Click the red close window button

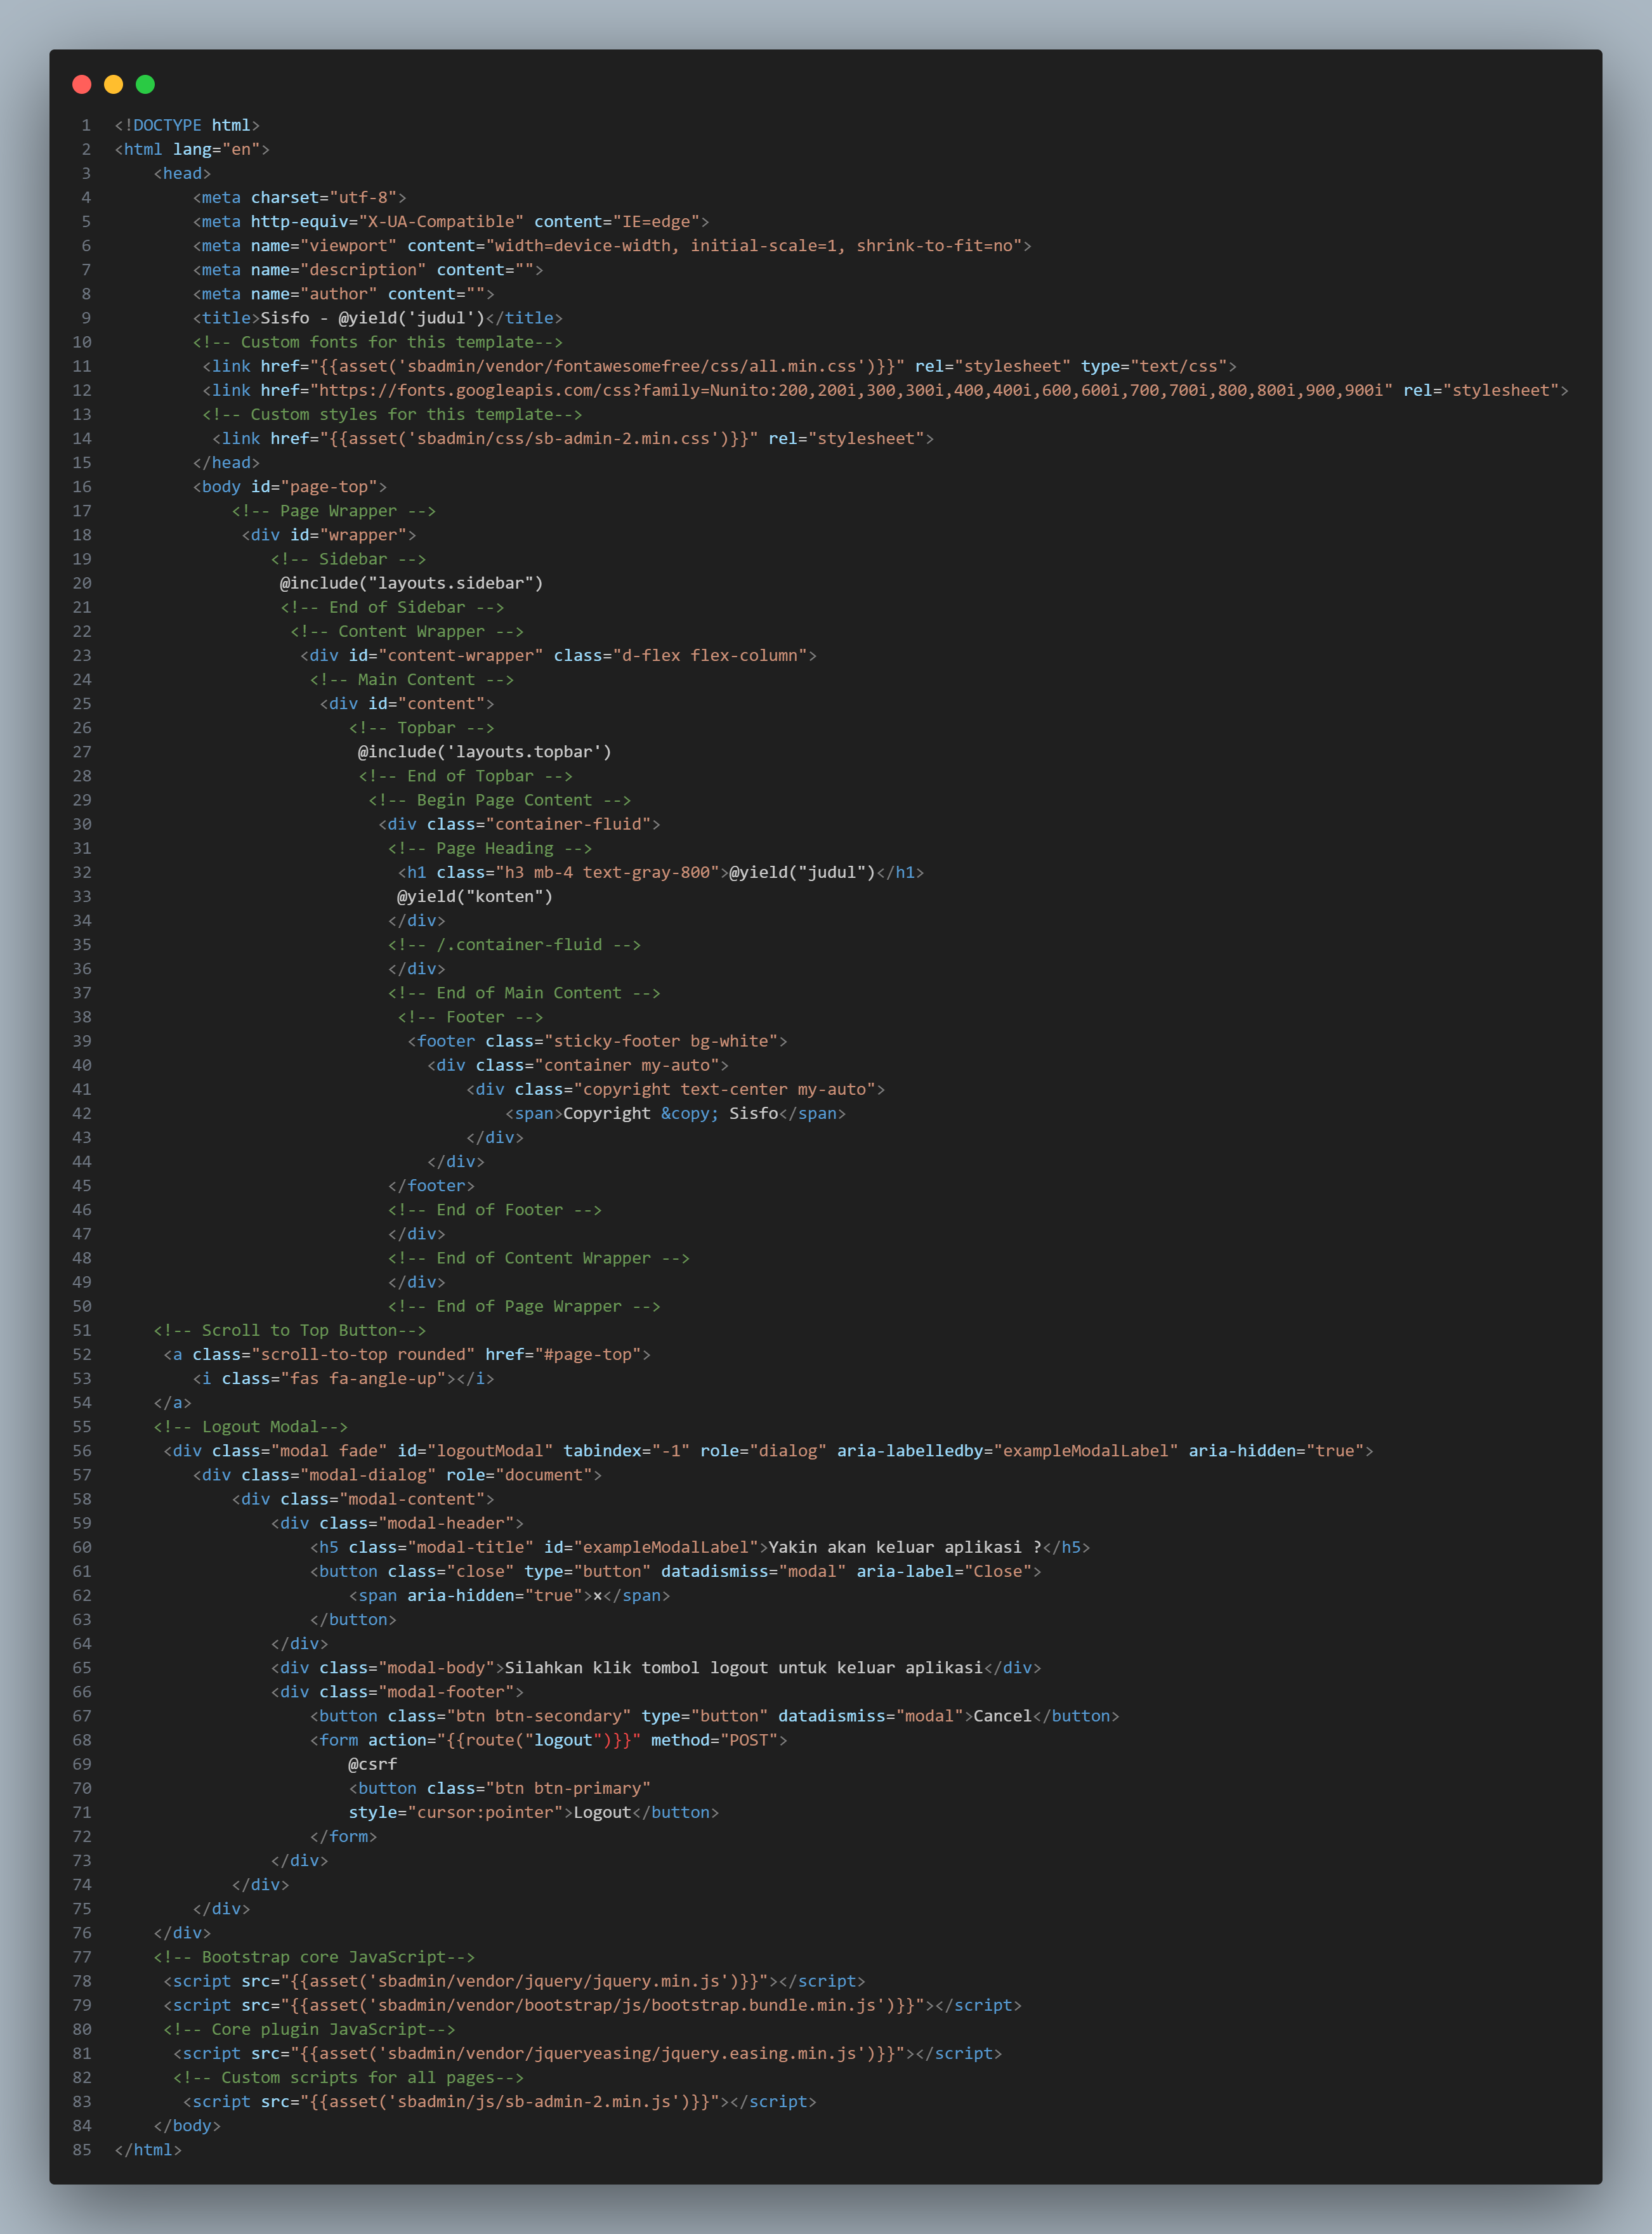point(81,85)
